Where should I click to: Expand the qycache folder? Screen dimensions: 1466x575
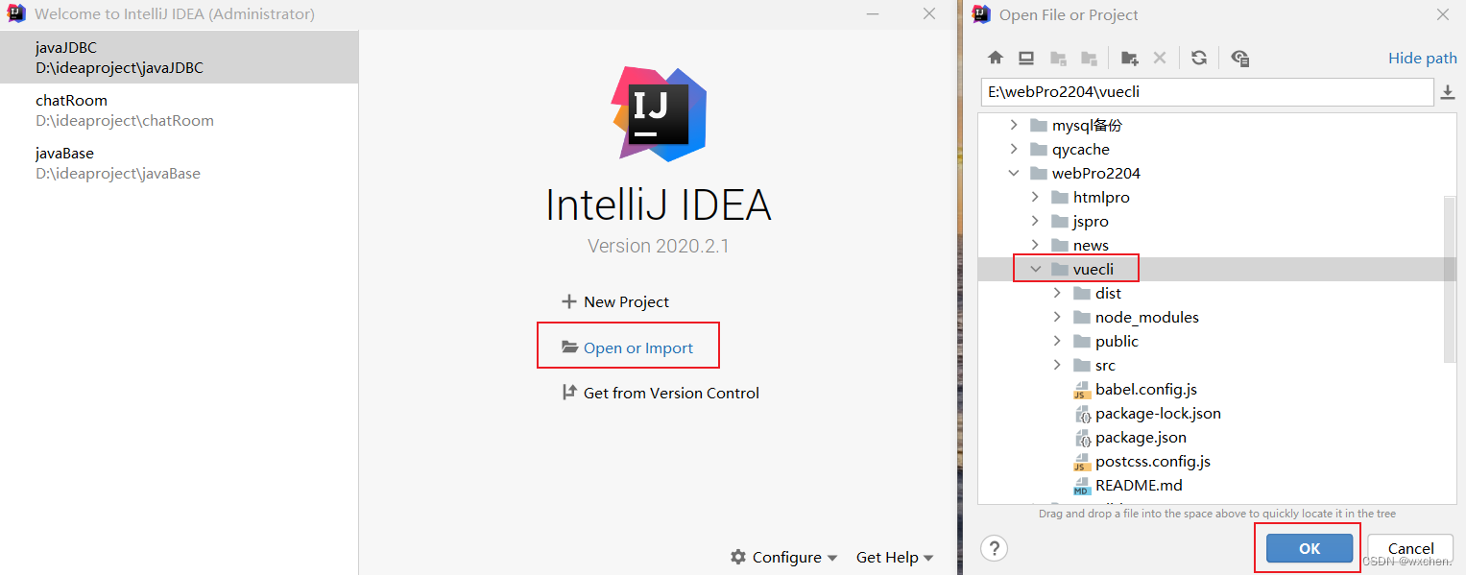pyautogui.click(x=1014, y=149)
